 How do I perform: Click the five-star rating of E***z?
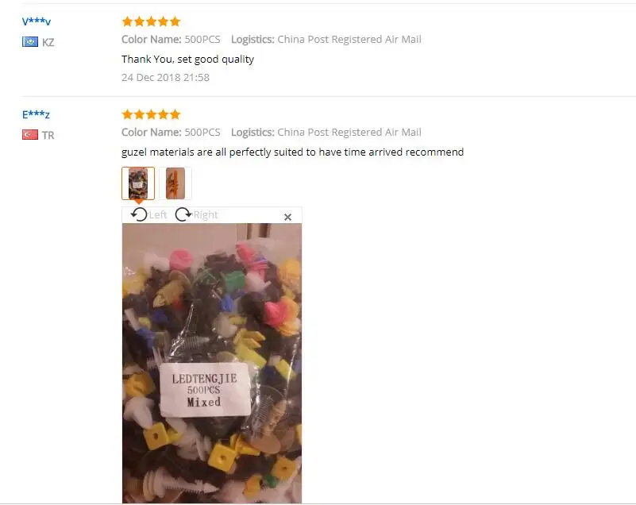click(x=152, y=114)
